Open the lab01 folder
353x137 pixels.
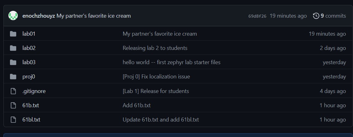pyautogui.click(x=29, y=34)
